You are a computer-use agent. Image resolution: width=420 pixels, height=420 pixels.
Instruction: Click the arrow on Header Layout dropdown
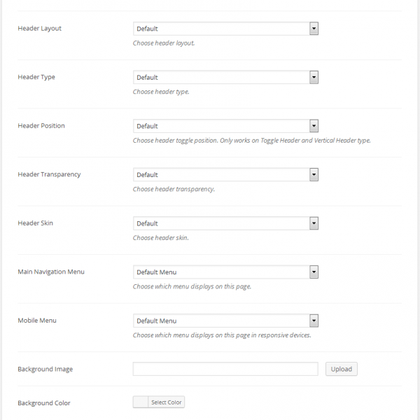314,29
